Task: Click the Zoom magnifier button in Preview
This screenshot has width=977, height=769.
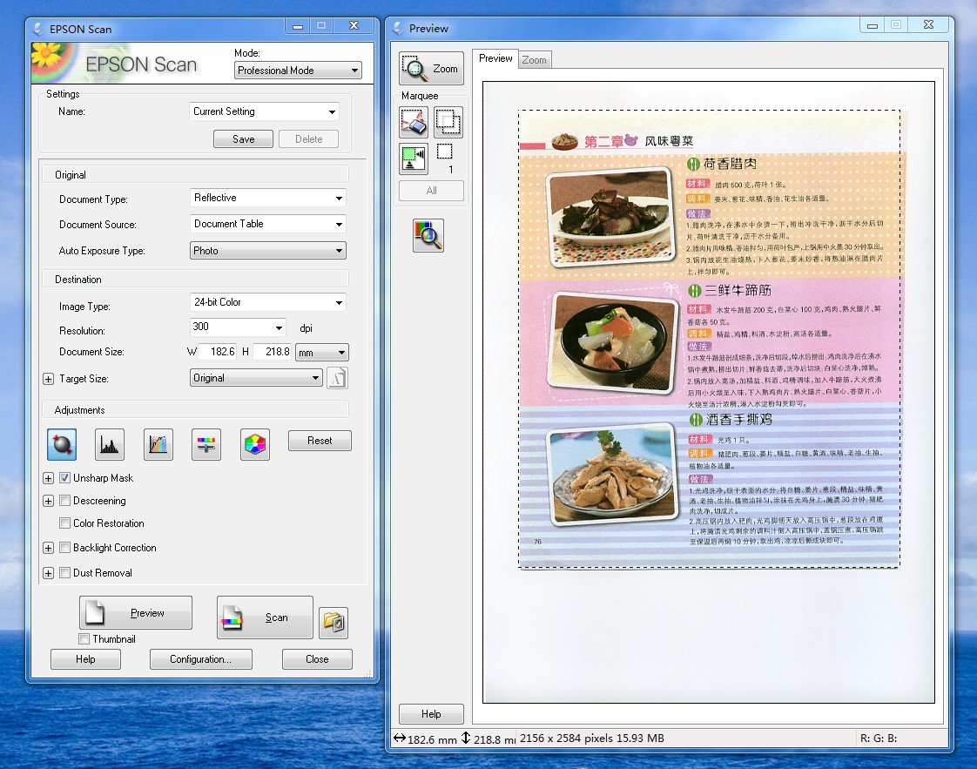Action: coord(431,69)
